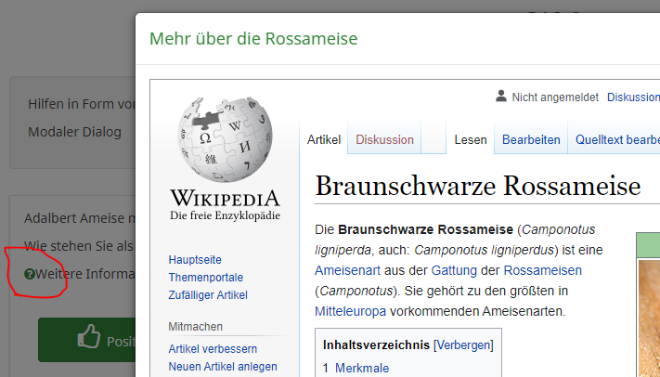This screenshot has width=660, height=377.
Task: Select the Lesen tab
Action: [x=471, y=140]
